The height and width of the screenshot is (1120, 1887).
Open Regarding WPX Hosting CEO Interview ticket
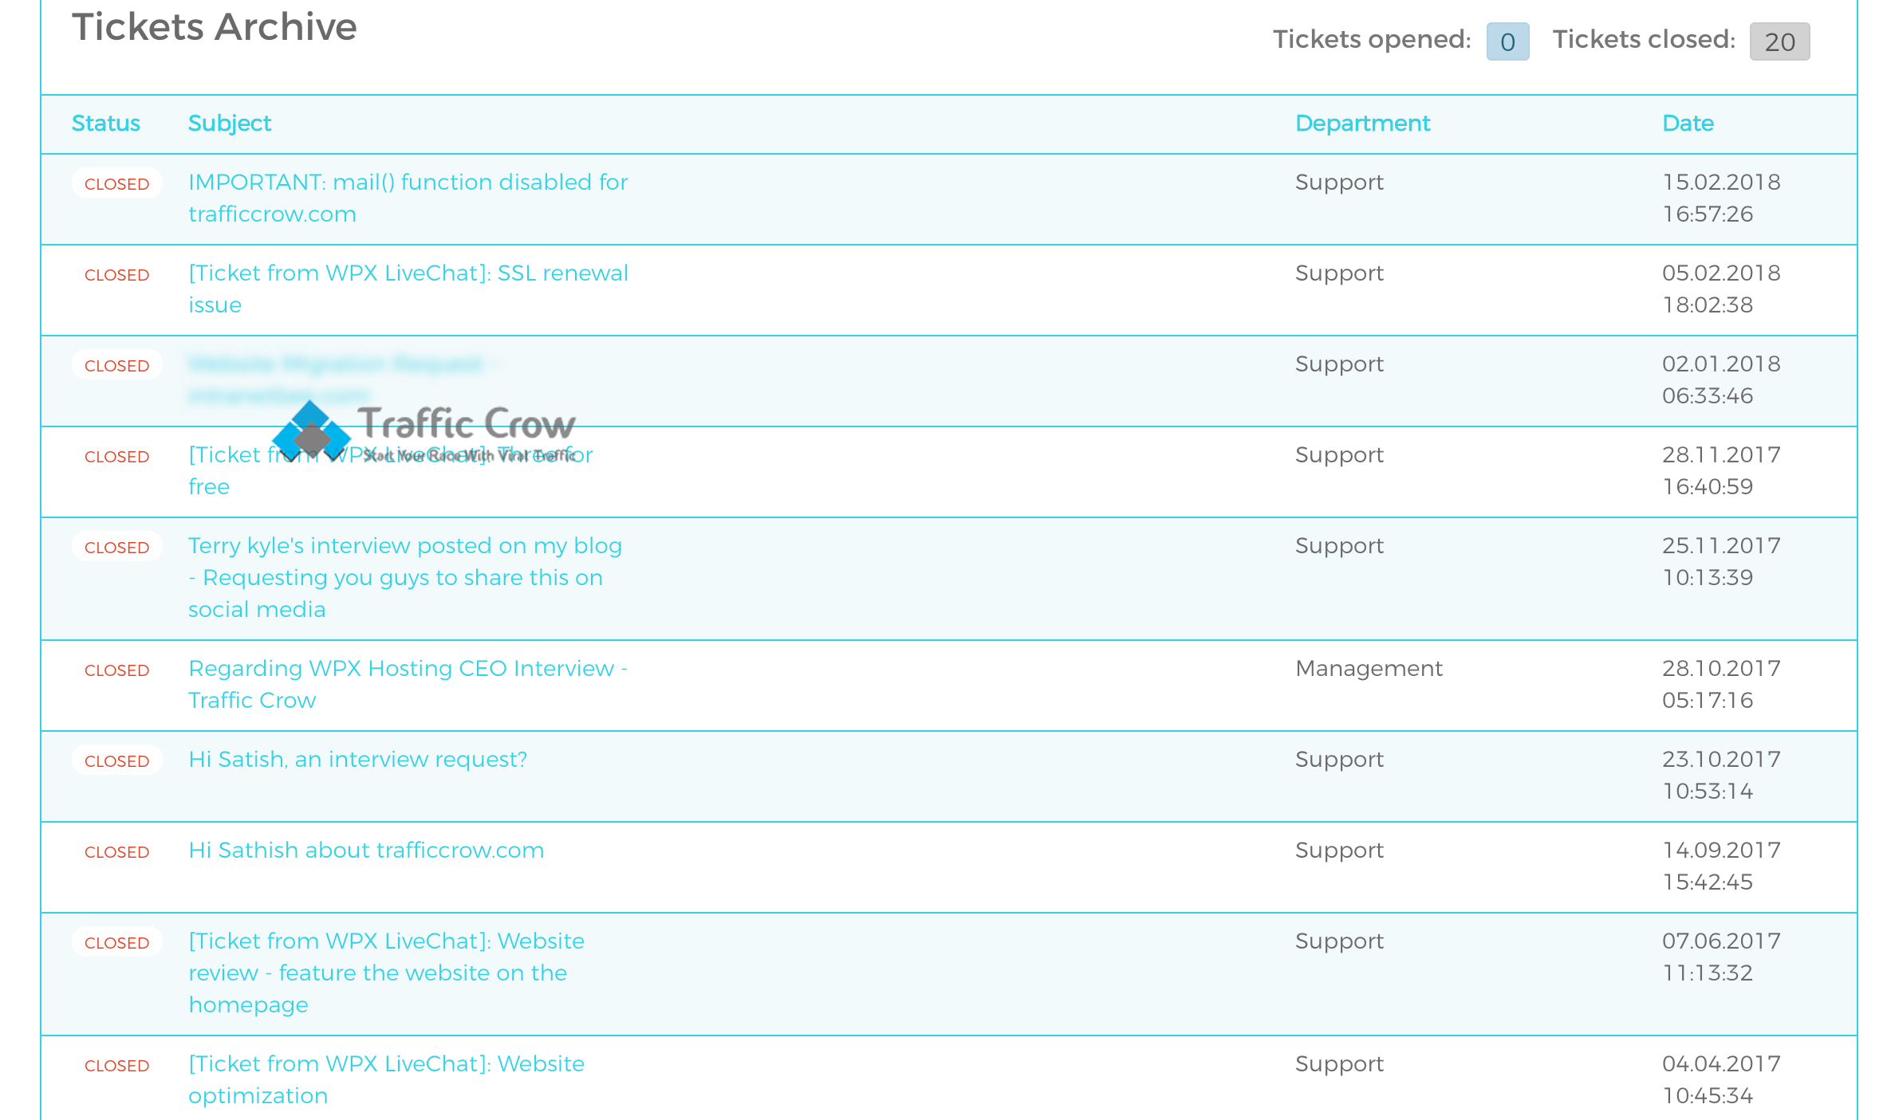(x=408, y=669)
